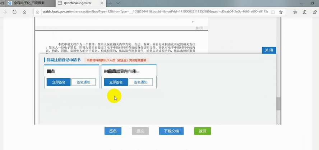
Task: Click the blue 签名 button at bottom
Action: click(x=113, y=131)
